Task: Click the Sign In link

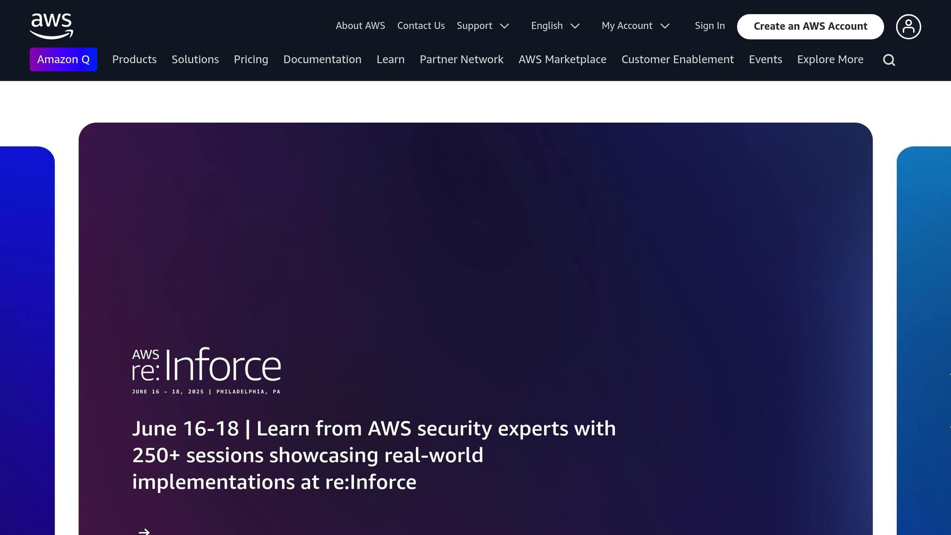Action: 710,26
